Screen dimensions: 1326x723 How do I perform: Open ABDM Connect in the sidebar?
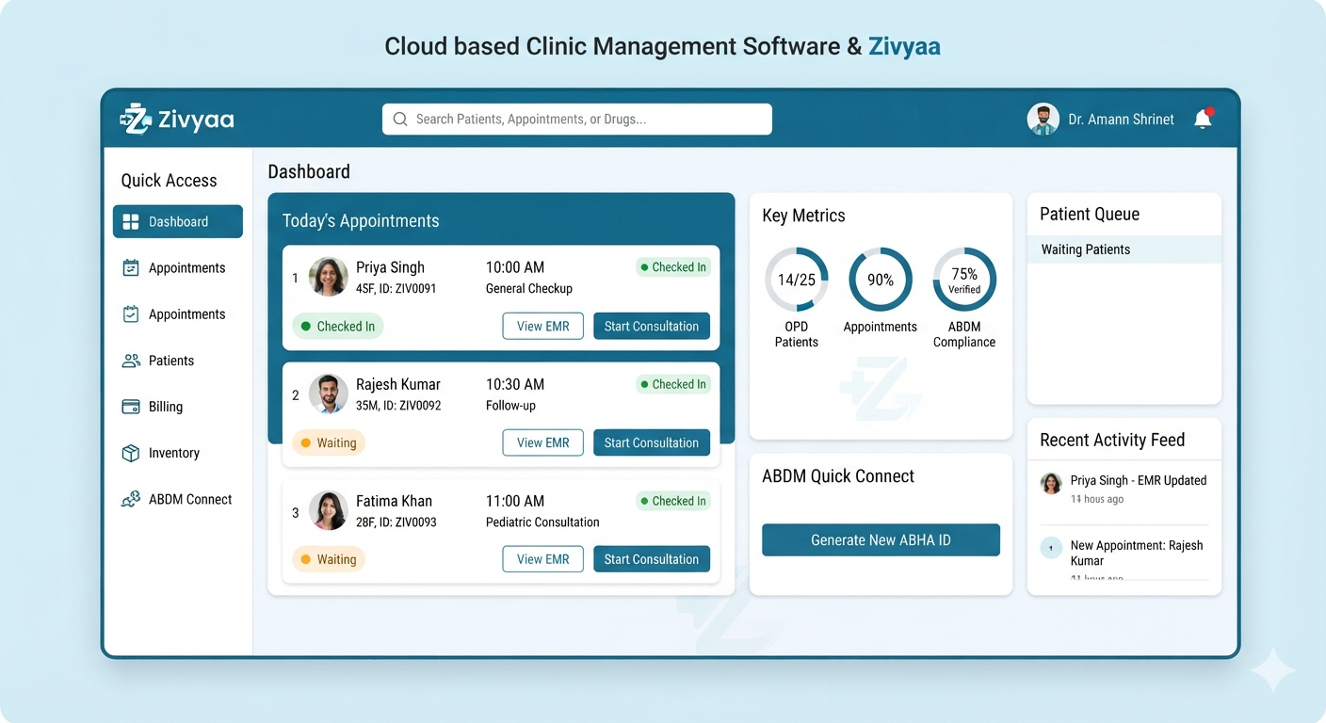tap(178, 499)
